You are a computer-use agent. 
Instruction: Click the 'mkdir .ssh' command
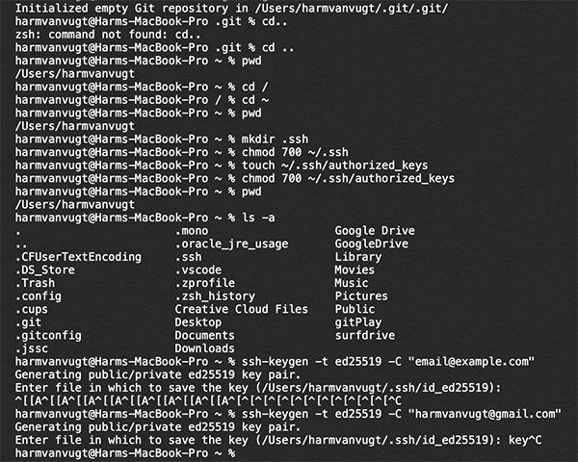275,140
